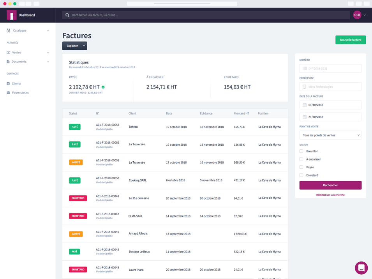Click the Dashboard logo icon
Image resolution: width=372 pixels, height=279 pixels.
(12, 15)
